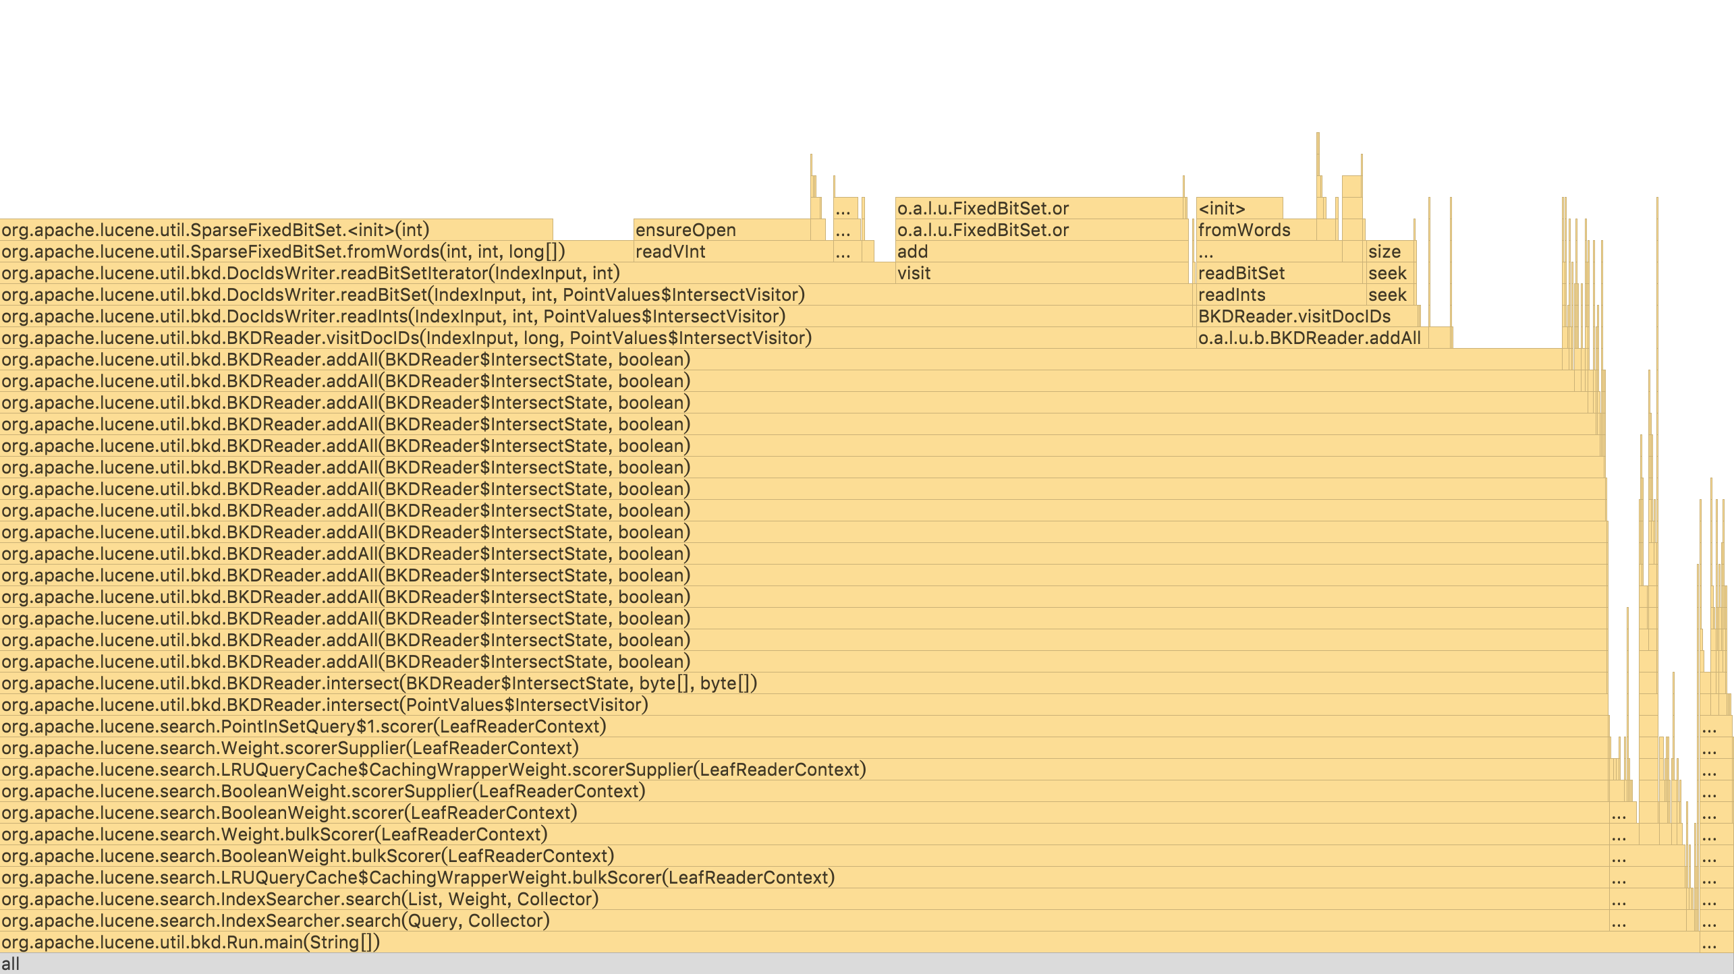Screen dimensions: 1734x974
Task: Click PointInSetQuery$1.scorer(LeafReaderContext) frame
Action: click(x=804, y=726)
